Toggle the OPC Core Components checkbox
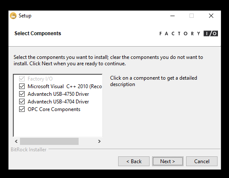The height and width of the screenshot is (178, 229). click(22, 109)
